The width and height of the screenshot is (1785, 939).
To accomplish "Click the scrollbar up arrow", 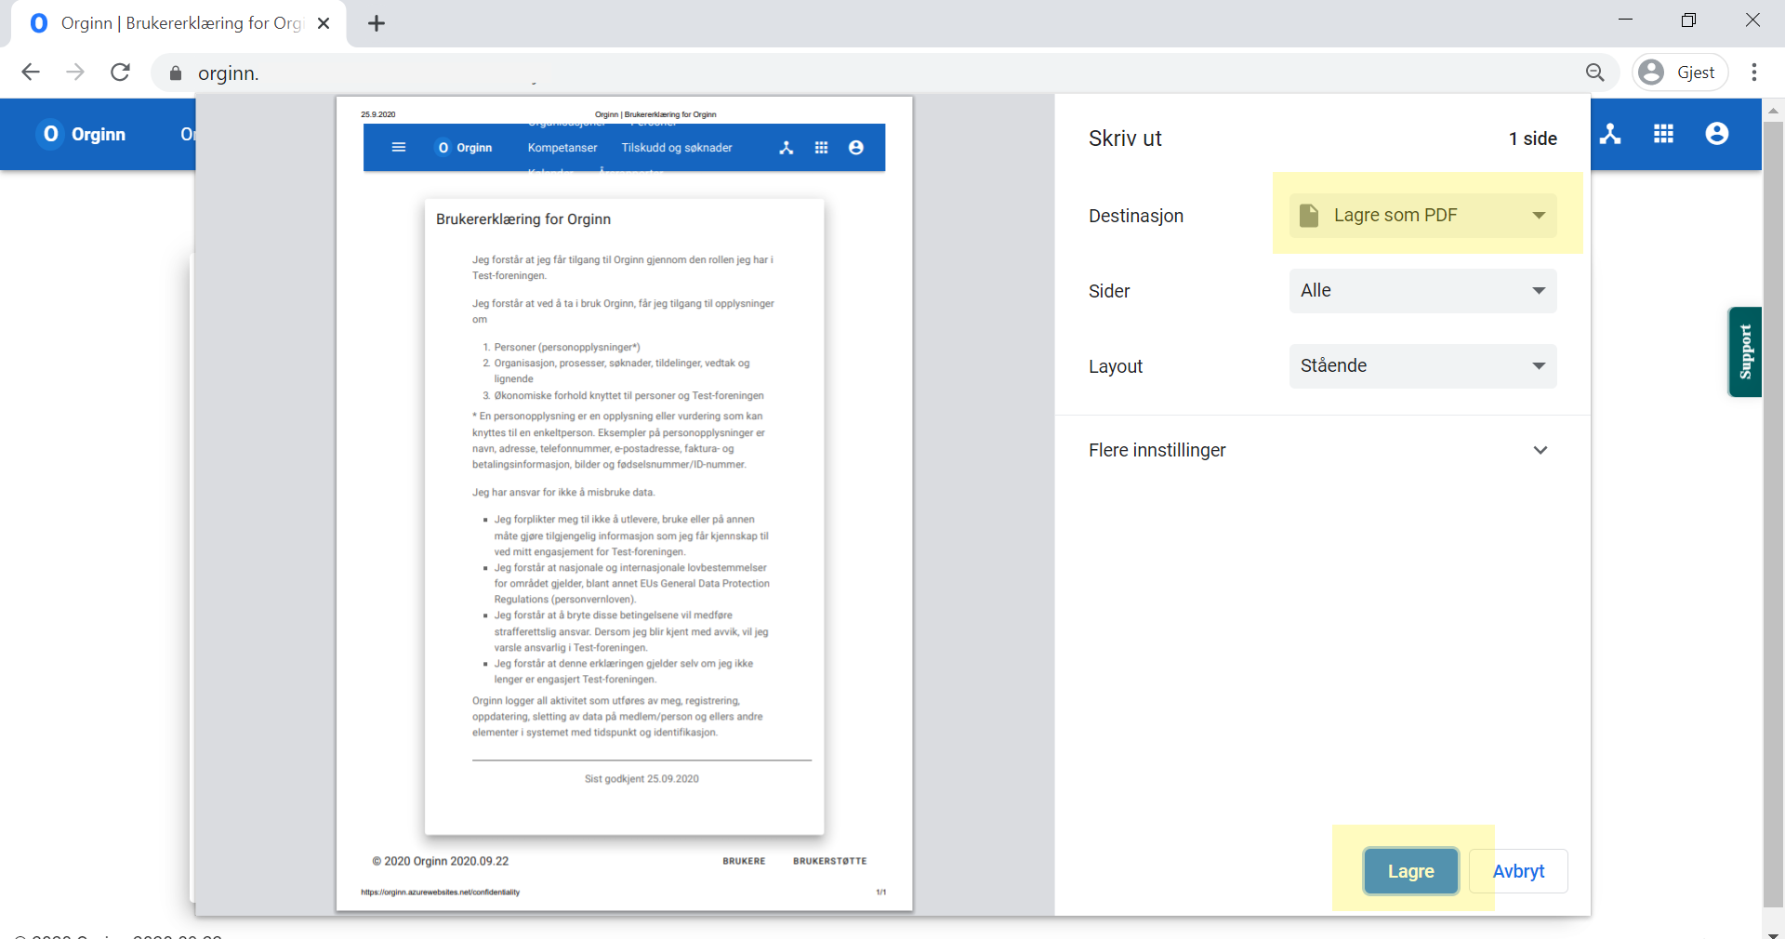I will click(x=1774, y=110).
